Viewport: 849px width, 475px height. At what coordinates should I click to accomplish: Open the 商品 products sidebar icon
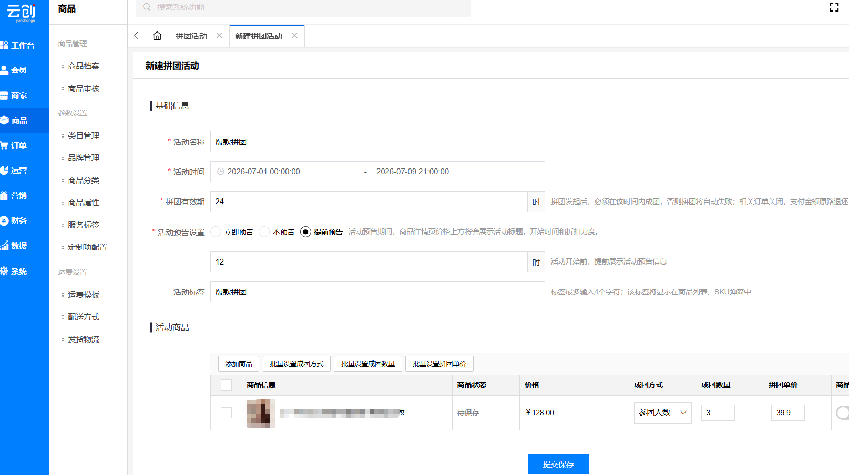[x=4, y=120]
